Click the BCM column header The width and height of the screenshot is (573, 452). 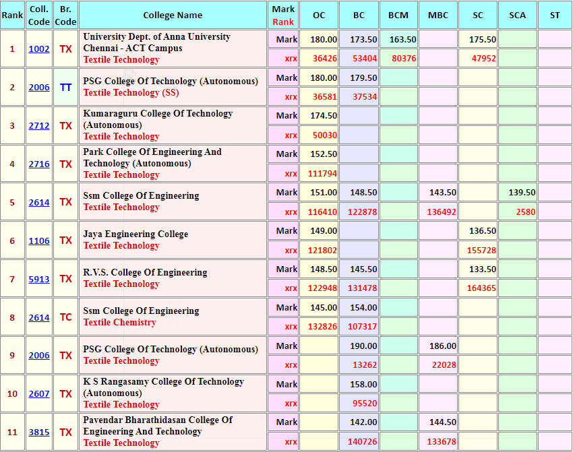(x=398, y=15)
